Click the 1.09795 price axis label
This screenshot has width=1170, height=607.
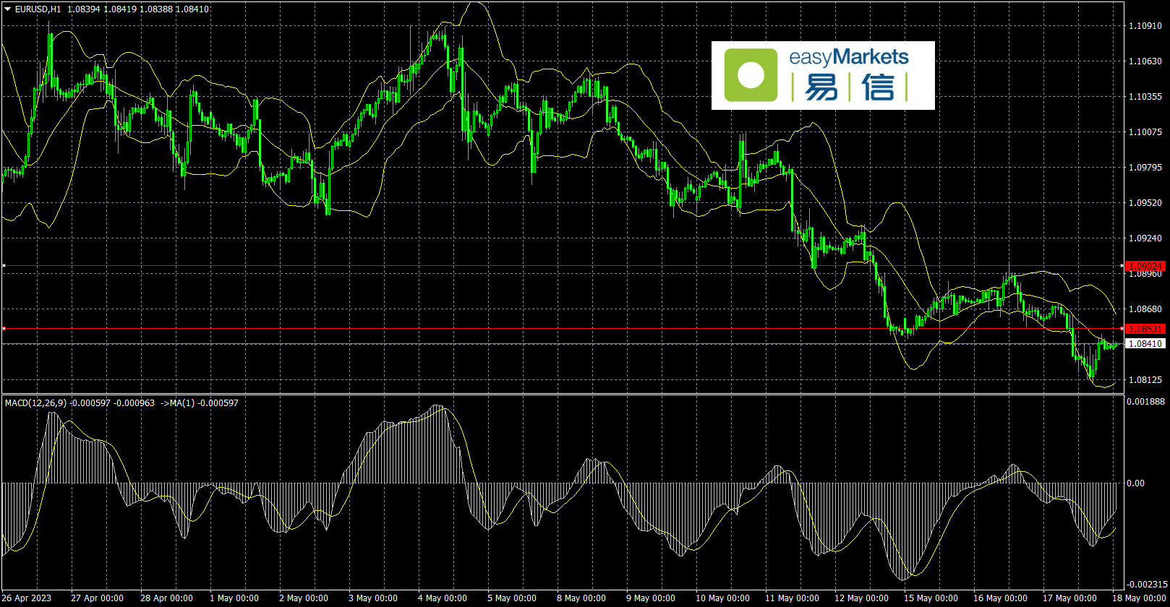coord(1145,168)
